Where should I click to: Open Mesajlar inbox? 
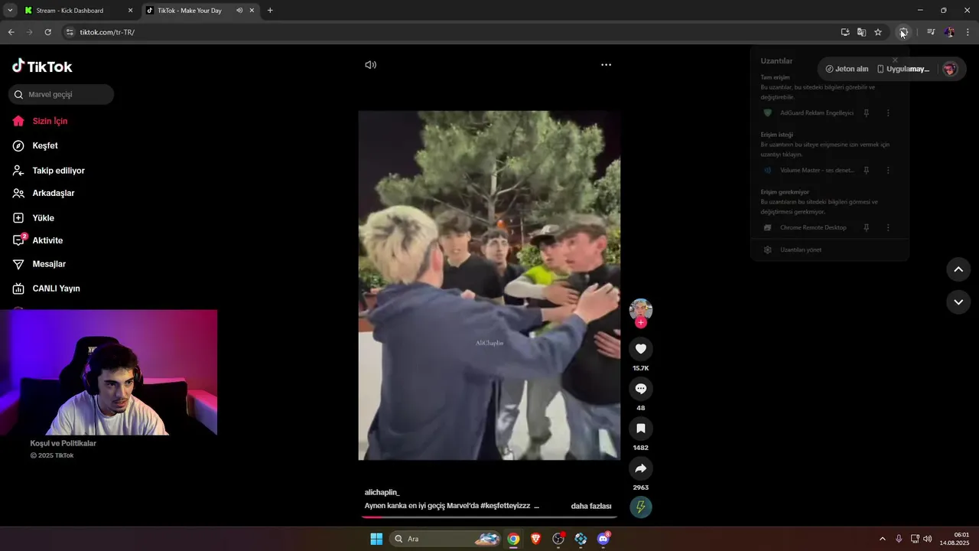click(x=39, y=264)
